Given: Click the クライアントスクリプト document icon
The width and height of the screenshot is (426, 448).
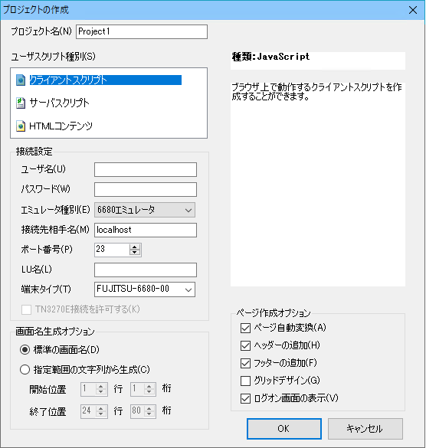Looking at the screenshot, I should (21, 80).
